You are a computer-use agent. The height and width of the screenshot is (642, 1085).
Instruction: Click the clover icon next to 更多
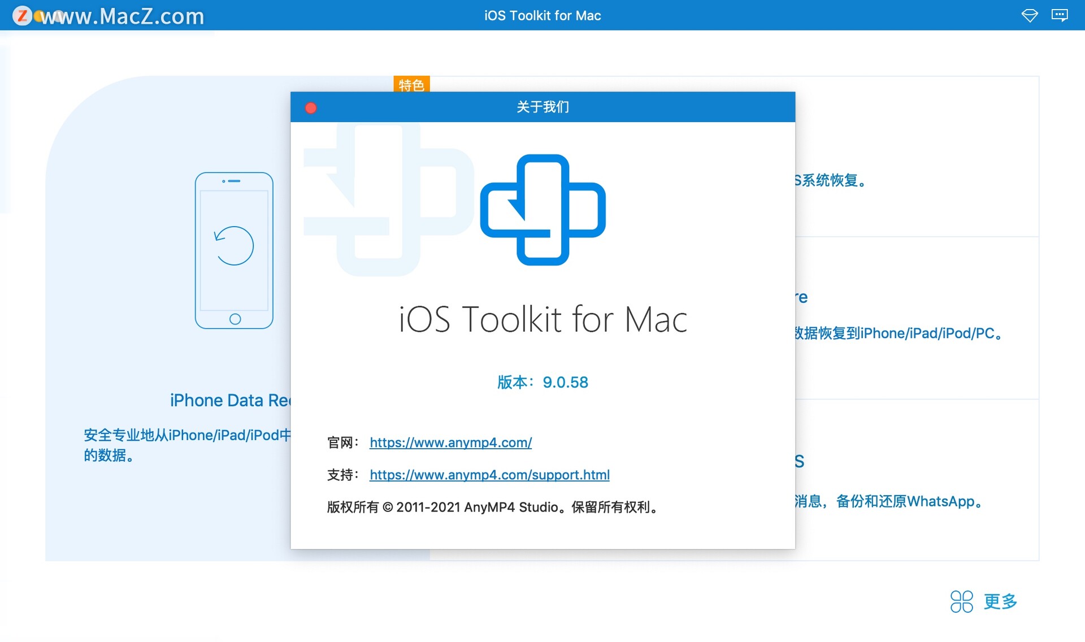coord(963,602)
